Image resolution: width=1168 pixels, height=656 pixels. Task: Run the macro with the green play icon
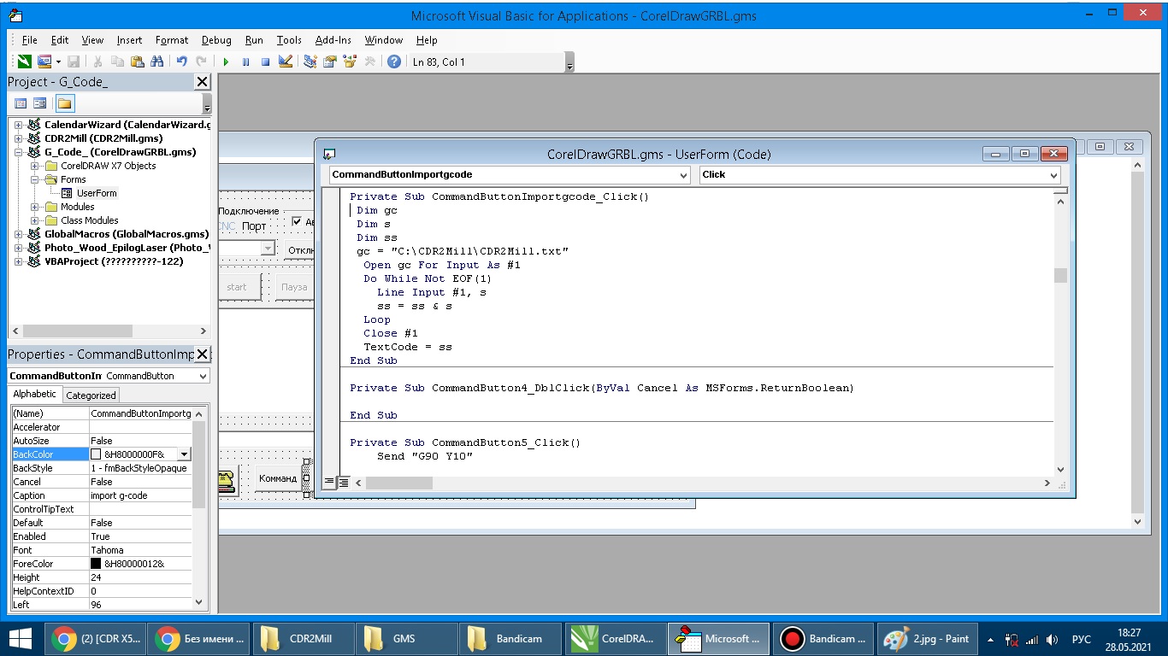226,62
